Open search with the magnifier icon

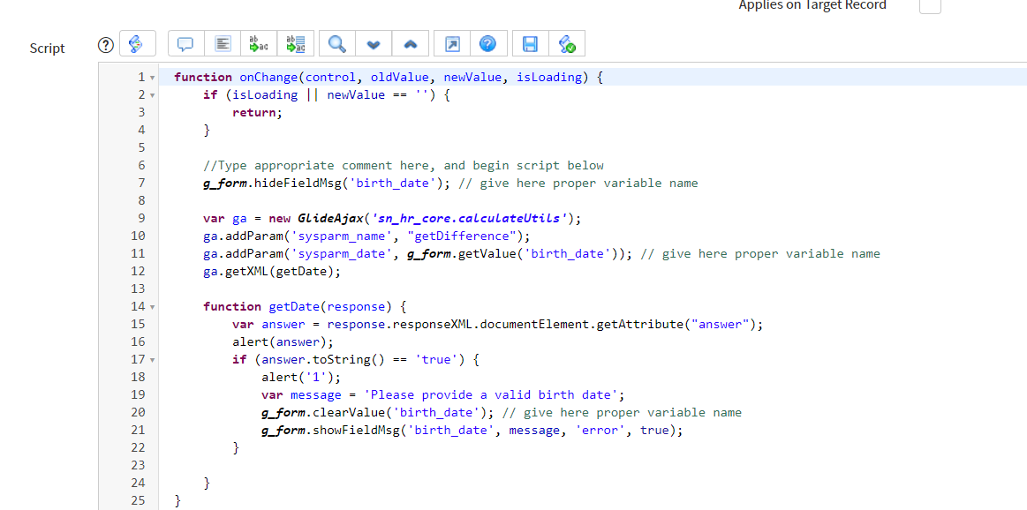coord(337,44)
